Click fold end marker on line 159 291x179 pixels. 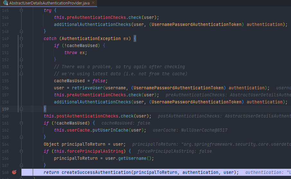tap(21, 109)
